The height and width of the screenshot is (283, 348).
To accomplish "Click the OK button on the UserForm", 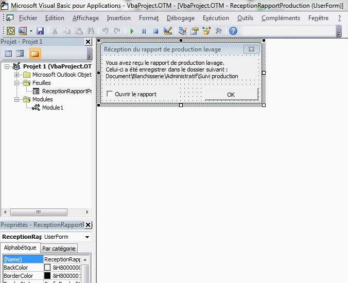I will point(231,95).
